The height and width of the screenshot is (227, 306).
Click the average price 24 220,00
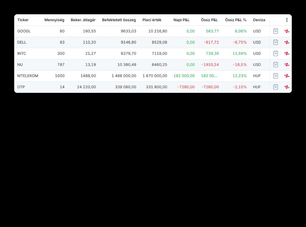[x=86, y=87]
